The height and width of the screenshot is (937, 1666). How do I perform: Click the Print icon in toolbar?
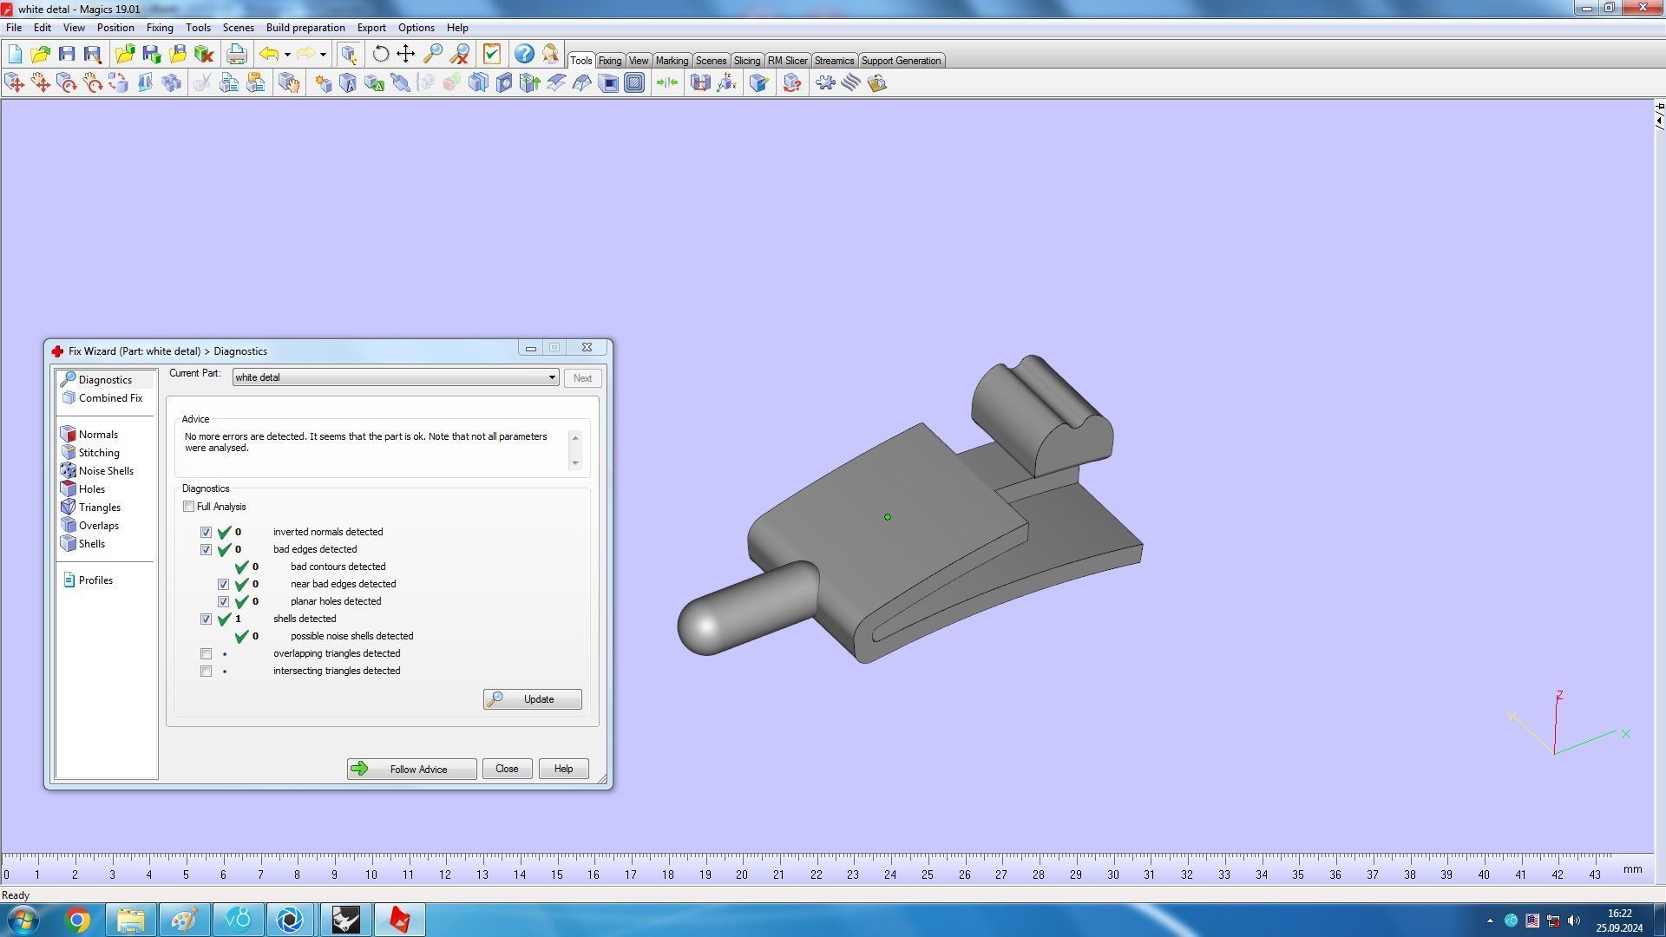236,54
